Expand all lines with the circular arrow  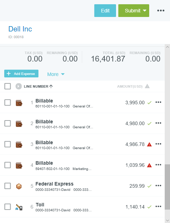(19, 86)
